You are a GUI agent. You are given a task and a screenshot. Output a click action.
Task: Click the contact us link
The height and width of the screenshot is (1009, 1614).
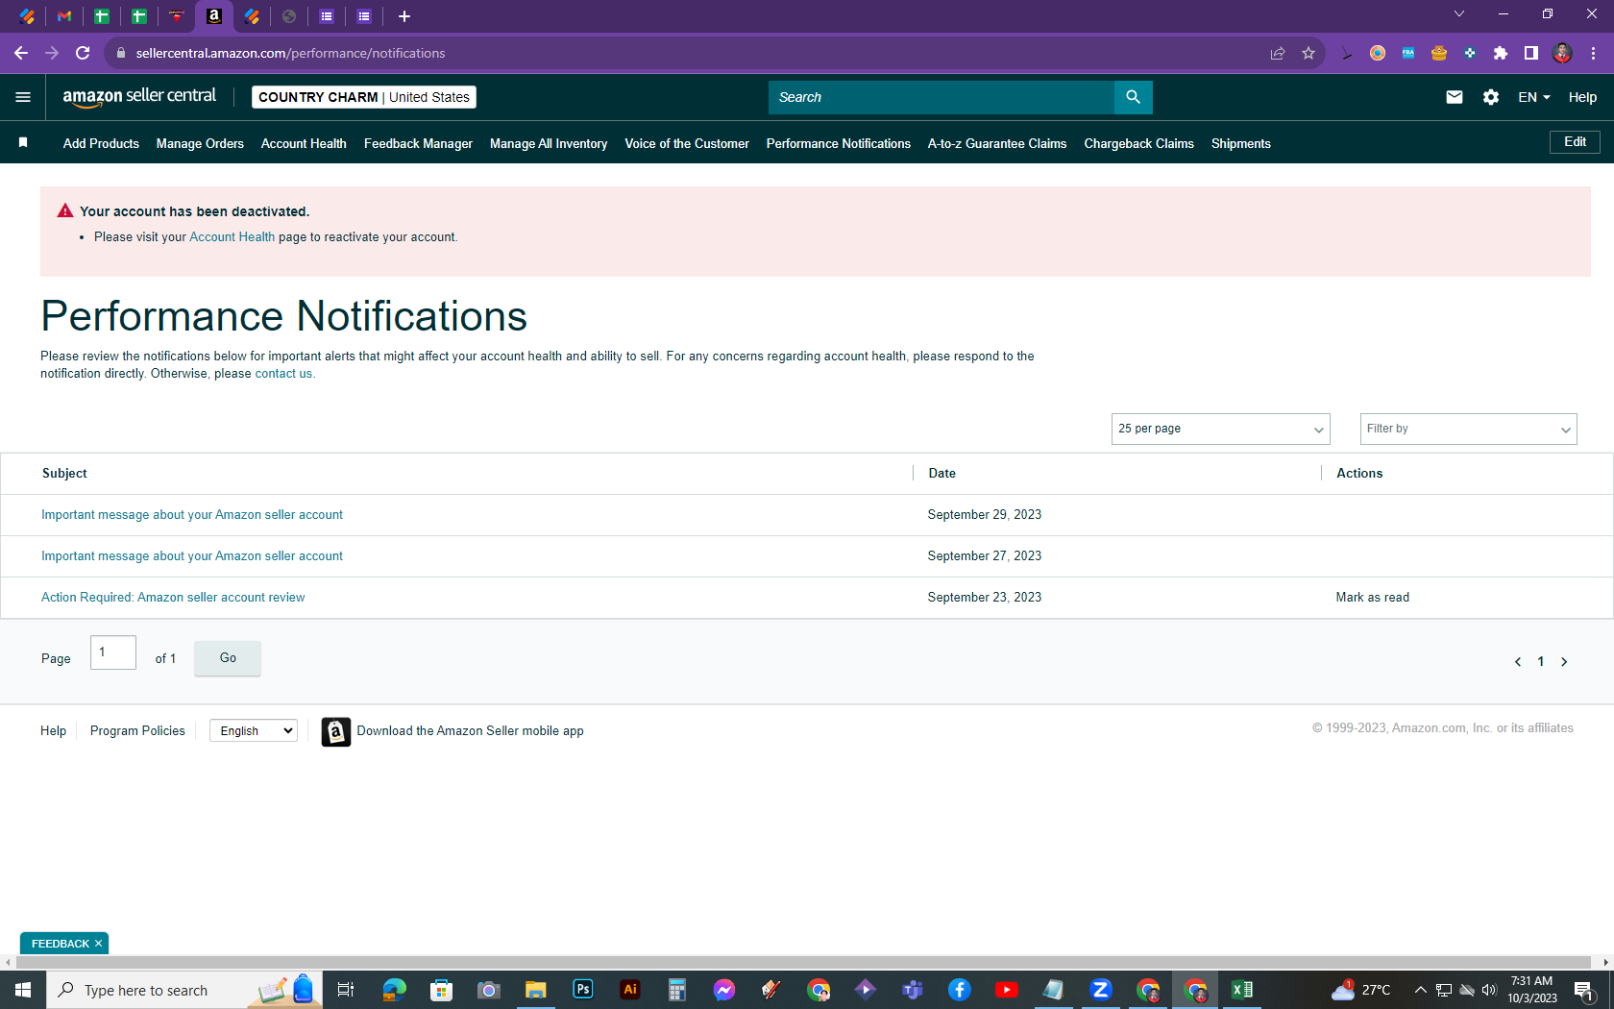tap(283, 374)
